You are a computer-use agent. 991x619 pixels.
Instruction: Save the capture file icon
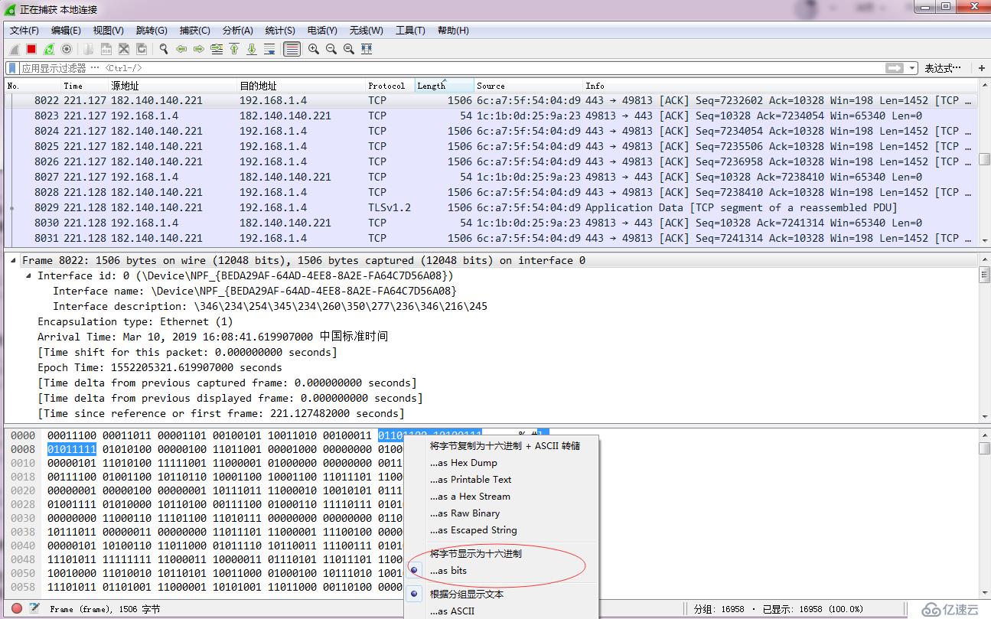point(106,49)
